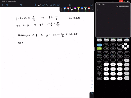Select the Text tool
This screenshot has height=98, width=131.
pos(35,5)
